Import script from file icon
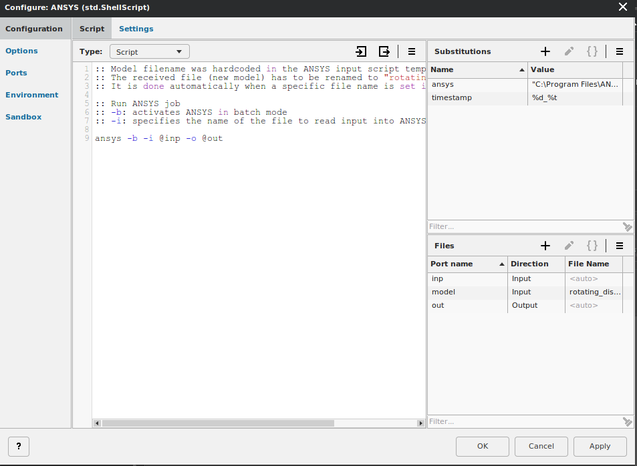Image resolution: width=637 pixels, height=466 pixels. 361,51
